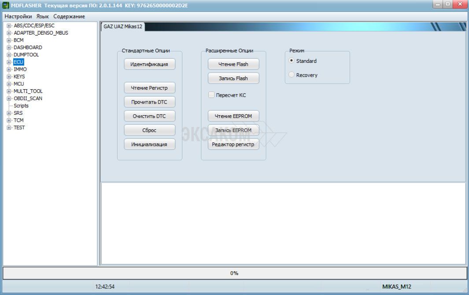This screenshot has width=469, height=295.
Task: Click the MDFLASHER app icon in title bar
Action: pyautogui.click(x=6, y=5)
